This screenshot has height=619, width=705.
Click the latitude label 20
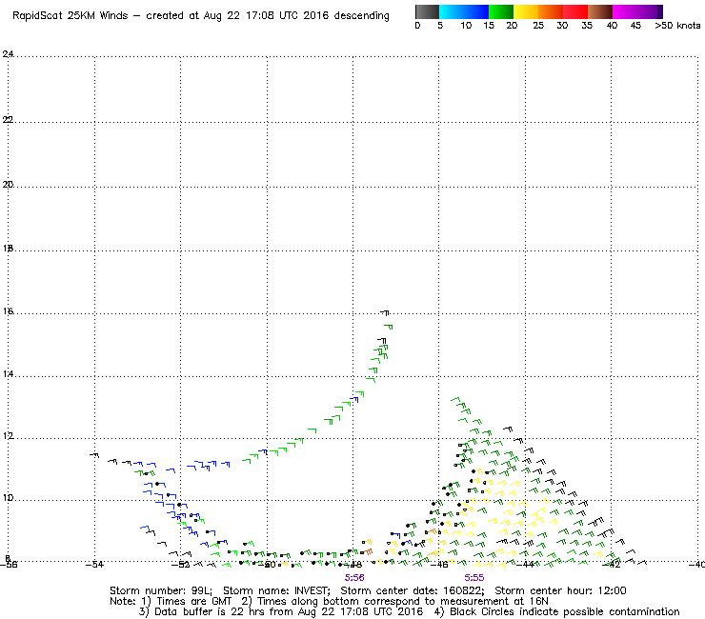pos(8,185)
